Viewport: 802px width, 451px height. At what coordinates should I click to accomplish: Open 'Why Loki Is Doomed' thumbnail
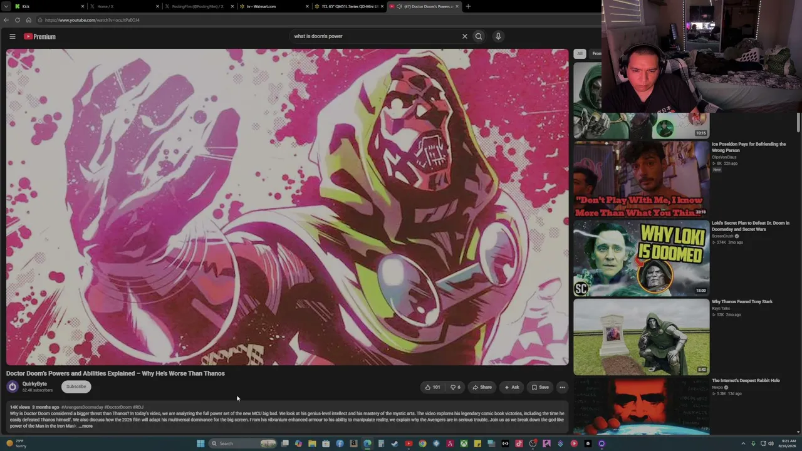click(x=641, y=258)
